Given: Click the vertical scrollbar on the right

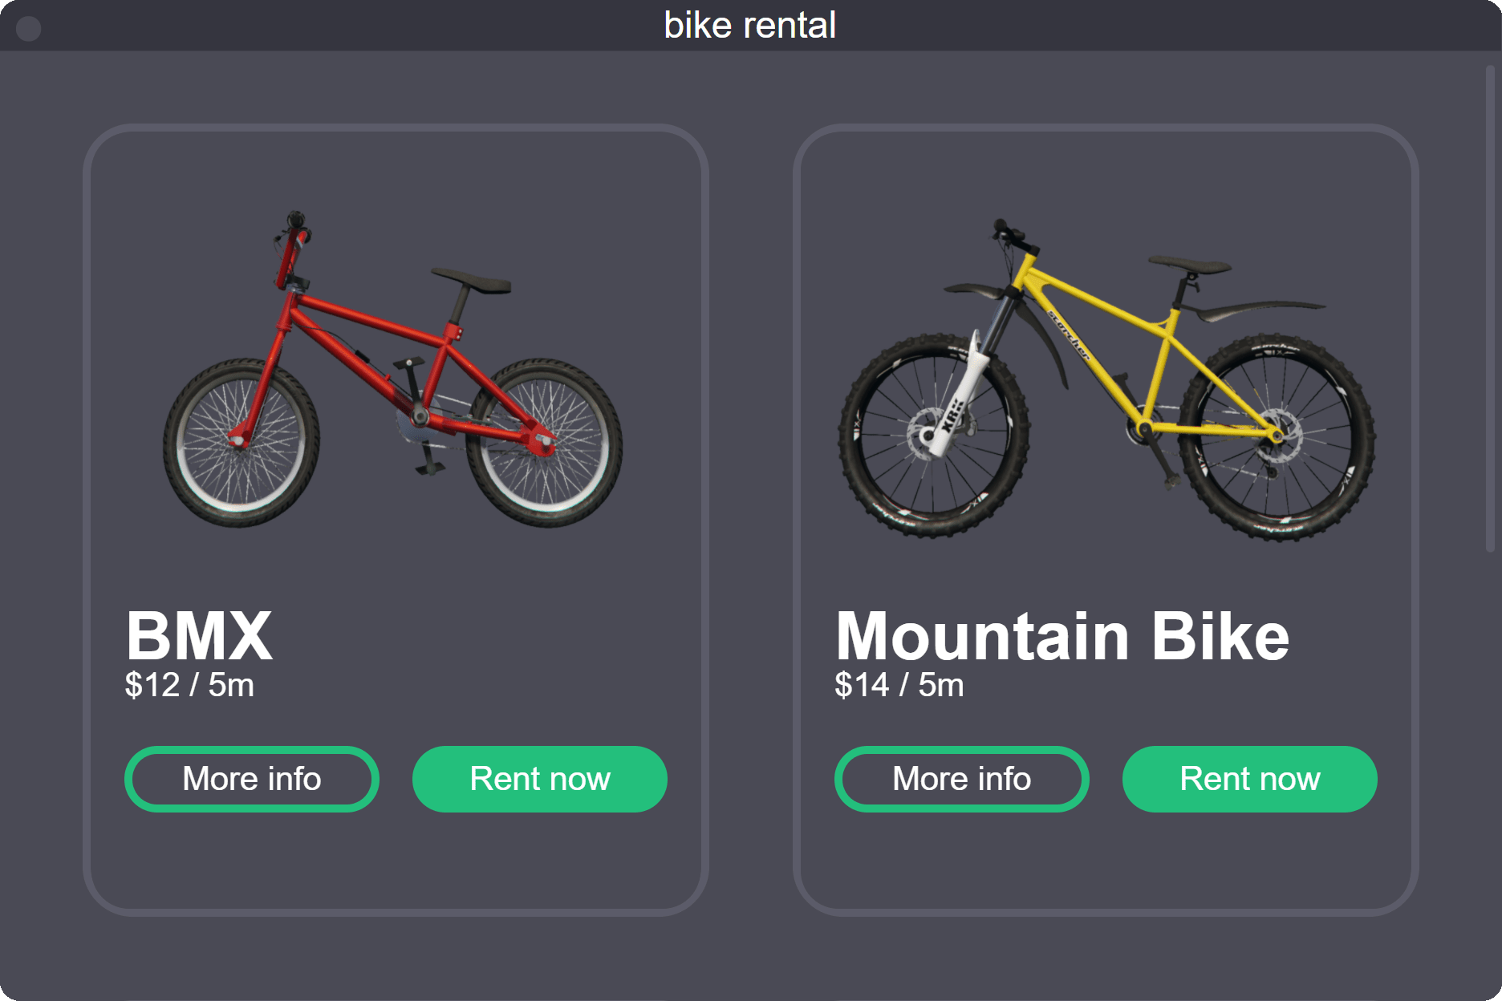Looking at the screenshot, I should tap(1490, 309).
